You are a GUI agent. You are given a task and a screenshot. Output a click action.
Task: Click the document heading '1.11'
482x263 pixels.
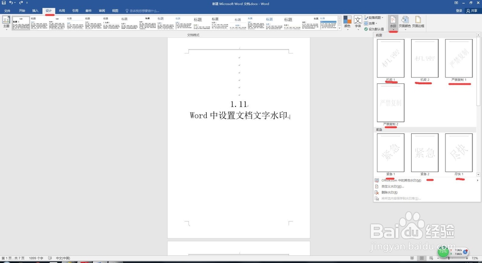point(239,105)
